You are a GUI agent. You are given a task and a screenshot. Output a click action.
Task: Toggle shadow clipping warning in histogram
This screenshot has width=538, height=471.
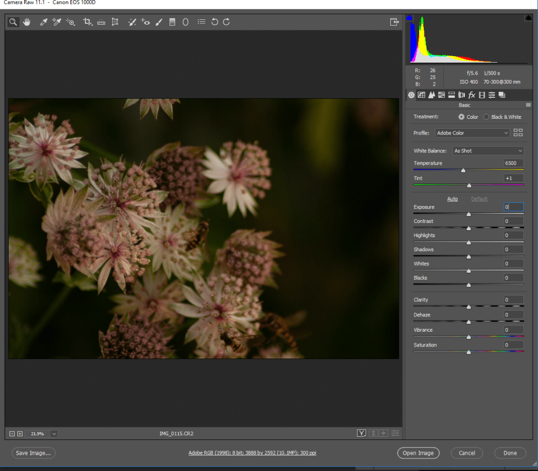point(410,18)
